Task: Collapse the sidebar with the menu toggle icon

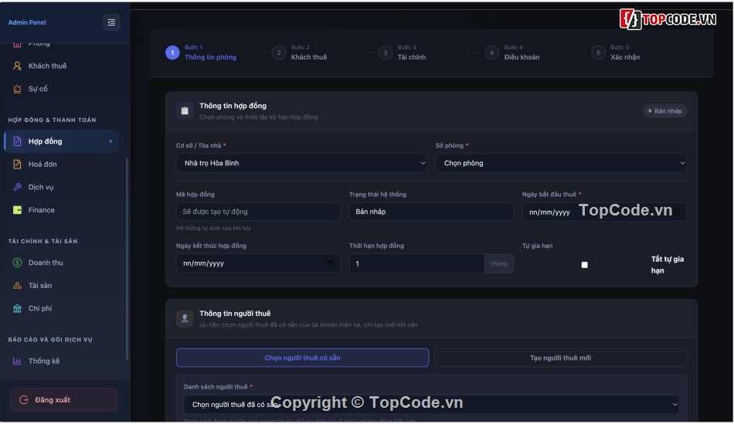Action: click(111, 22)
